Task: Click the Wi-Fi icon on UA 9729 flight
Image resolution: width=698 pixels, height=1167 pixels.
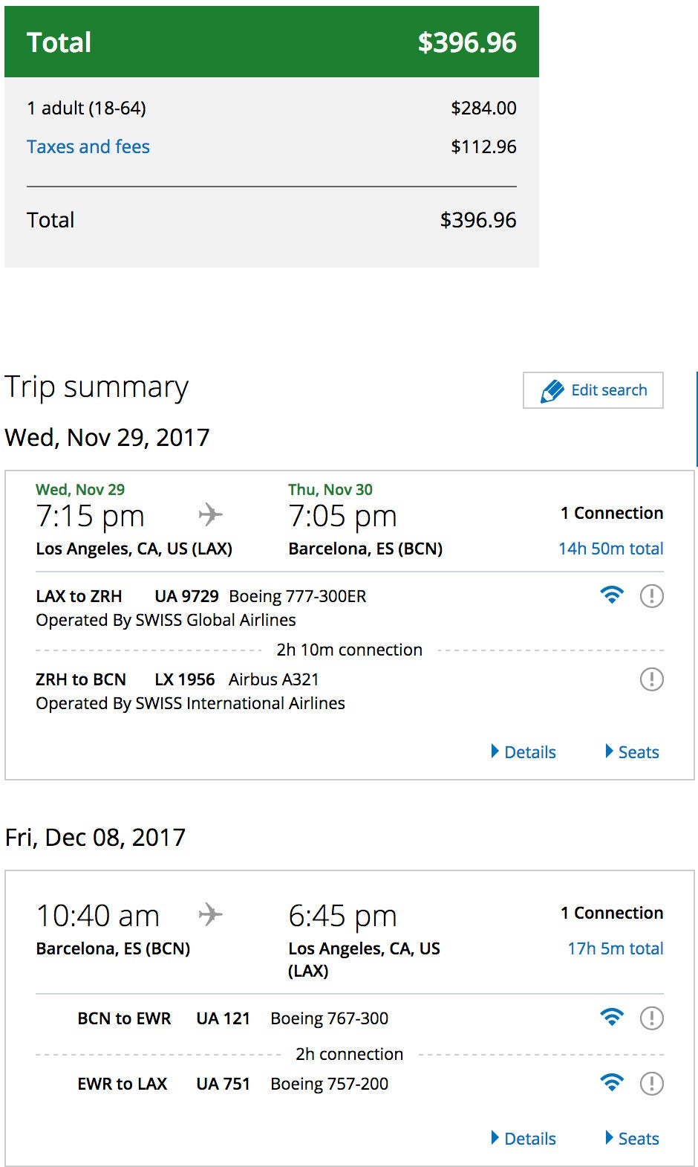Action: pyautogui.click(x=611, y=595)
